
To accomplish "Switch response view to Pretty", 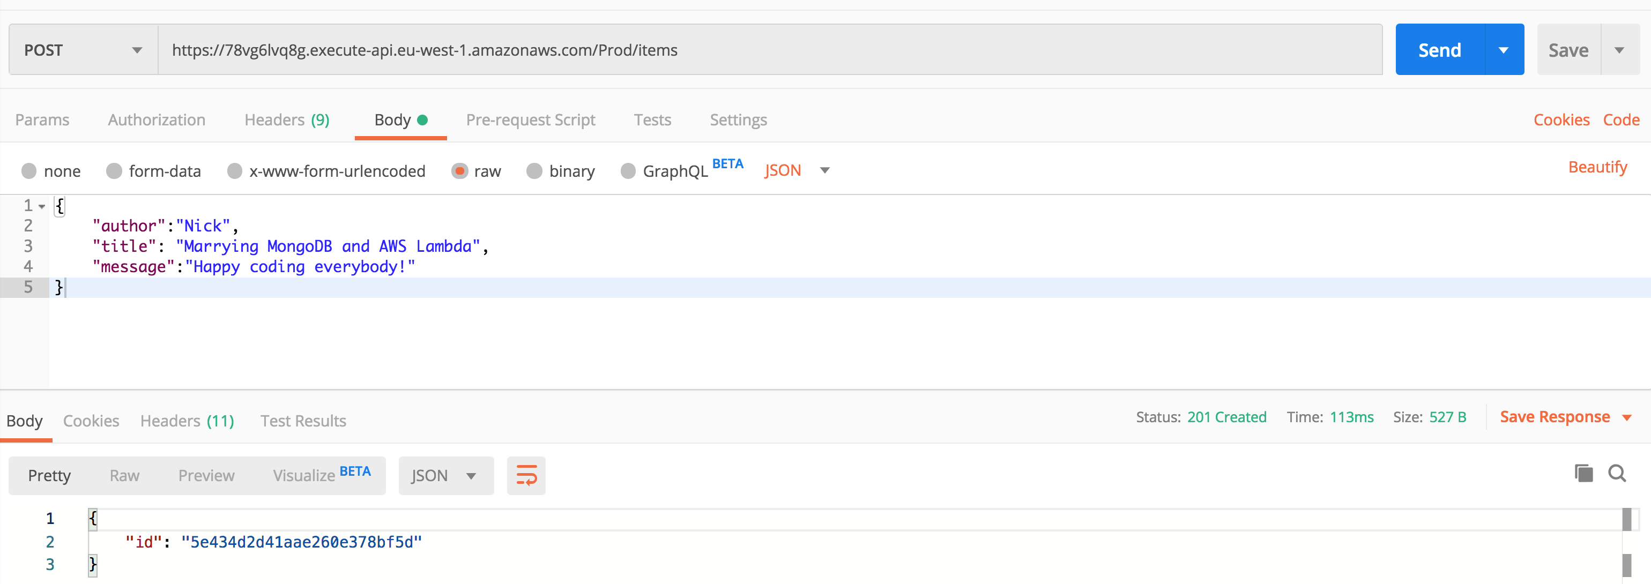I will tap(49, 476).
